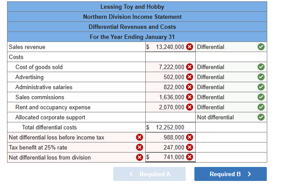Click red X beside Advertising 502,000 value
Viewport: 287px width, 191px height.
pos(190,77)
